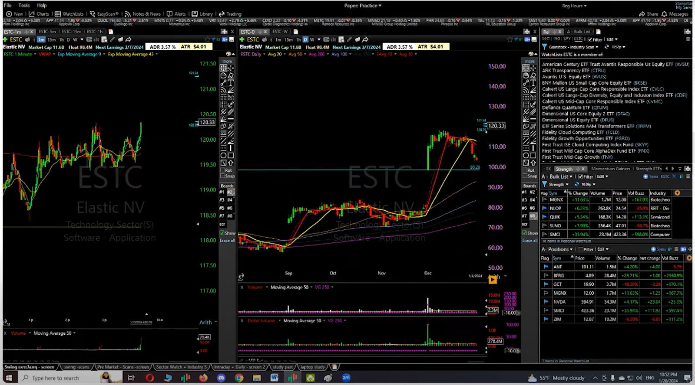Click Erase all in left drawing toolbar
The height and width of the screenshot is (385, 695).
227,241
